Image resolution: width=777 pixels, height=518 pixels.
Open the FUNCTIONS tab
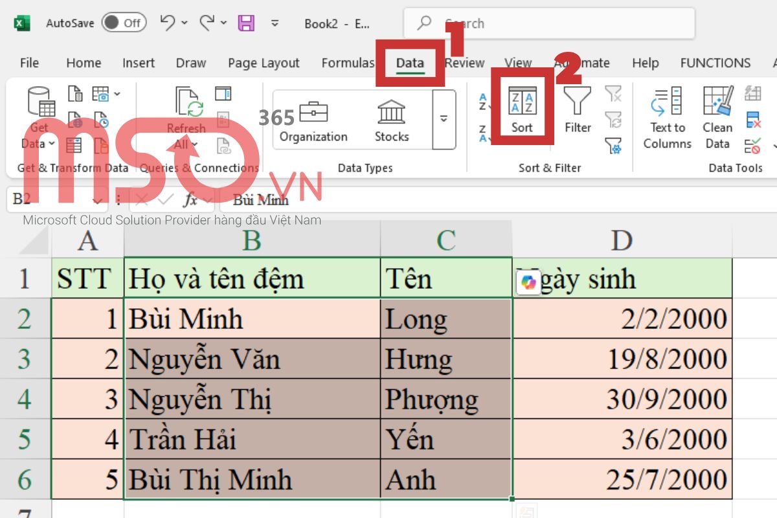coord(715,63)
